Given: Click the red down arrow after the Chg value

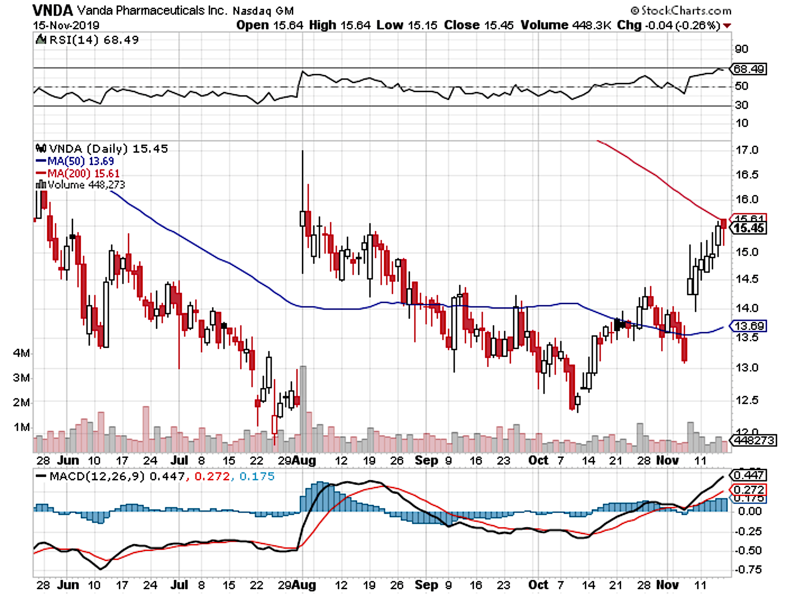Looking at the screenshot, I should [728, 26].
